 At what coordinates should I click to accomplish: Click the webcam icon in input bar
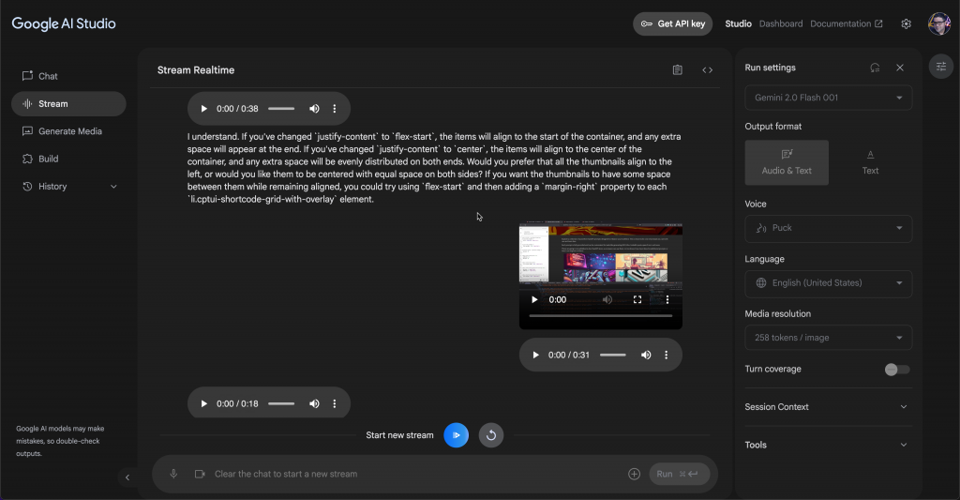point(200,474)
